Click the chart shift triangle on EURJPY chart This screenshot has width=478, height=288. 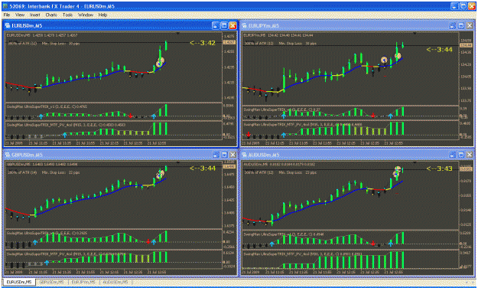415,33
